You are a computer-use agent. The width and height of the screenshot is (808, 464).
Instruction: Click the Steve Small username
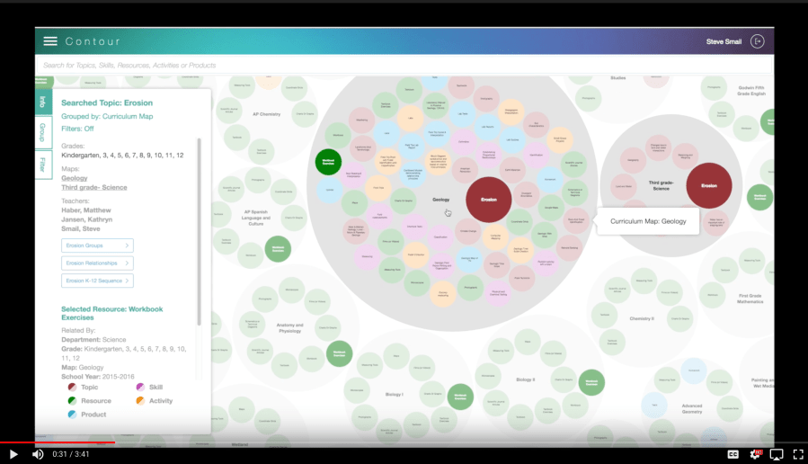click(724, 41)
